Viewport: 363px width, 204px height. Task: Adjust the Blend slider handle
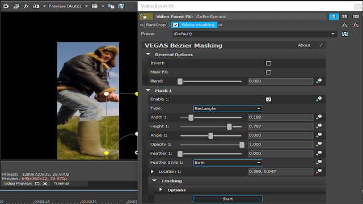(x=180, y=82)
